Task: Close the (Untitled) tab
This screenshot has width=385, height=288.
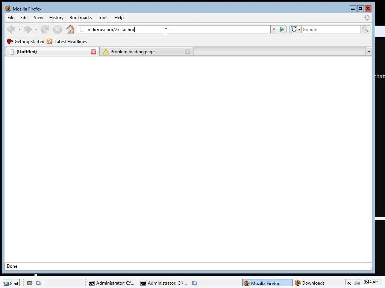Action: pyautogui.click(x=94, y=52)
